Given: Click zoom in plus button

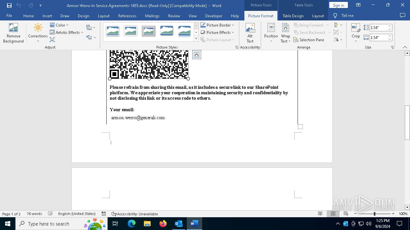Looking at the screenshot, I should (393, 214).
